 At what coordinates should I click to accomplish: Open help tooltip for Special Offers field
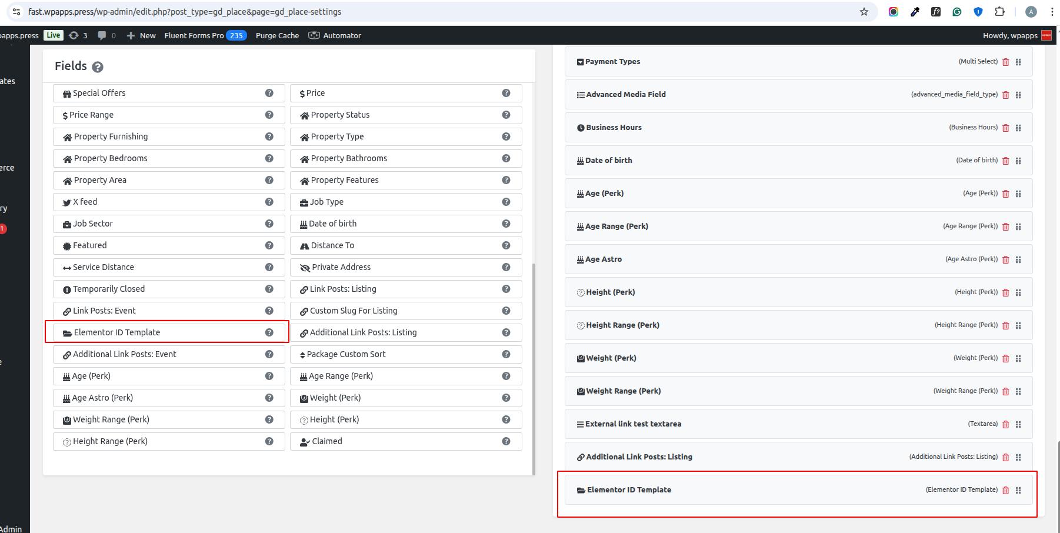pyautogui.click(x=269, y=93)
